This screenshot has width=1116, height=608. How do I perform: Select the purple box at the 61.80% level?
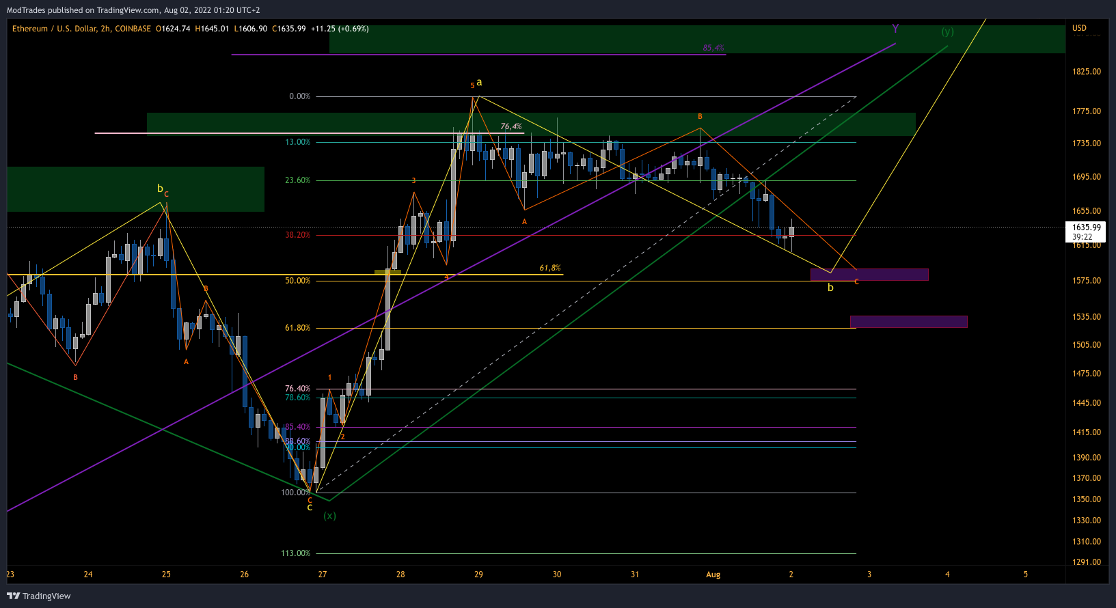coord(909,322)
